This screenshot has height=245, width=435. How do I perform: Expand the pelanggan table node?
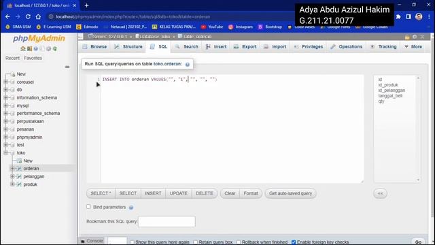click(x=12, y=176)
